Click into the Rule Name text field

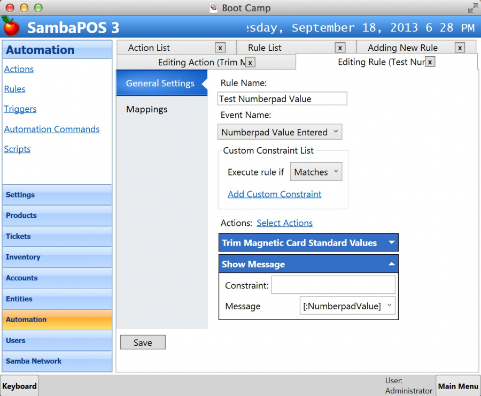[x=282, y=98]
